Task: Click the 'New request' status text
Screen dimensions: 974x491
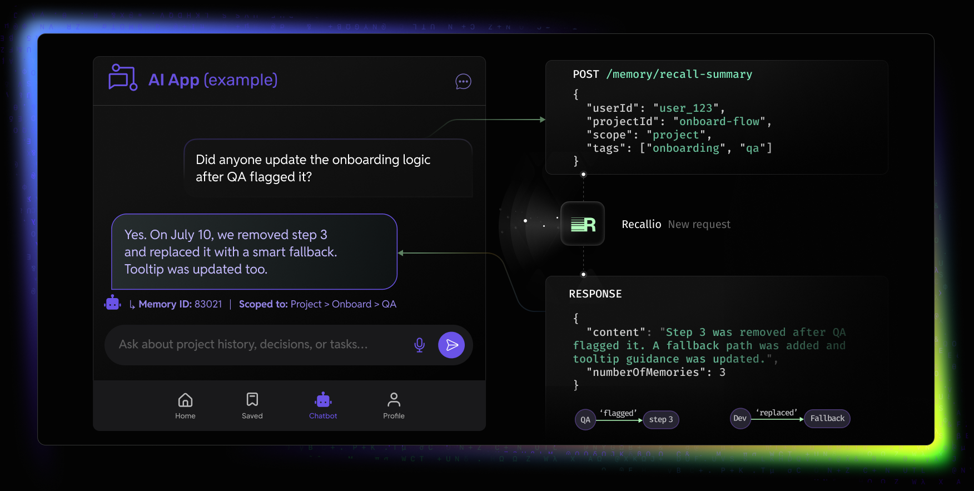Action: [x=699, y=224]
